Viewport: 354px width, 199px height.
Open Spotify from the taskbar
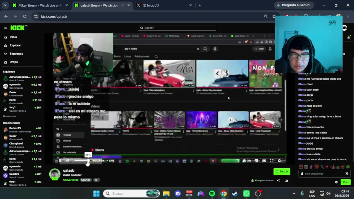tap(212, 193)
